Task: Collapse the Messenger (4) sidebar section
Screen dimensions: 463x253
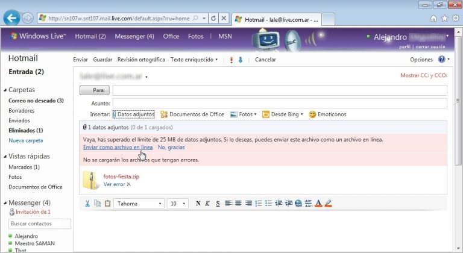Action: click(5, 203)
